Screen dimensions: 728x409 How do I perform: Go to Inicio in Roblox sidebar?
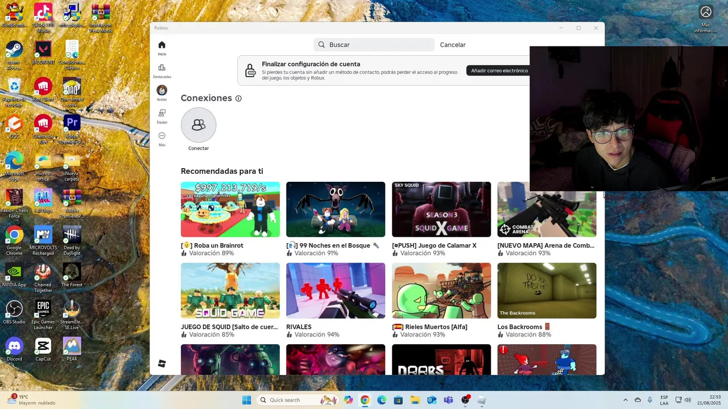point(162,48)
